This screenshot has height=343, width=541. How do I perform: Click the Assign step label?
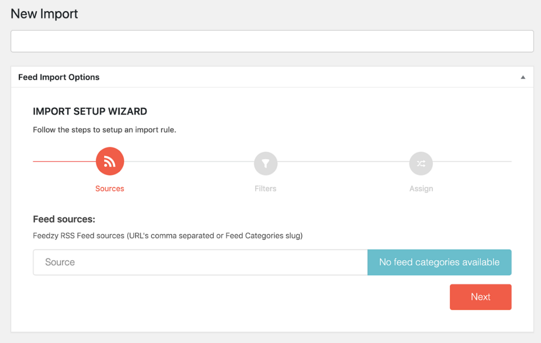421,188
